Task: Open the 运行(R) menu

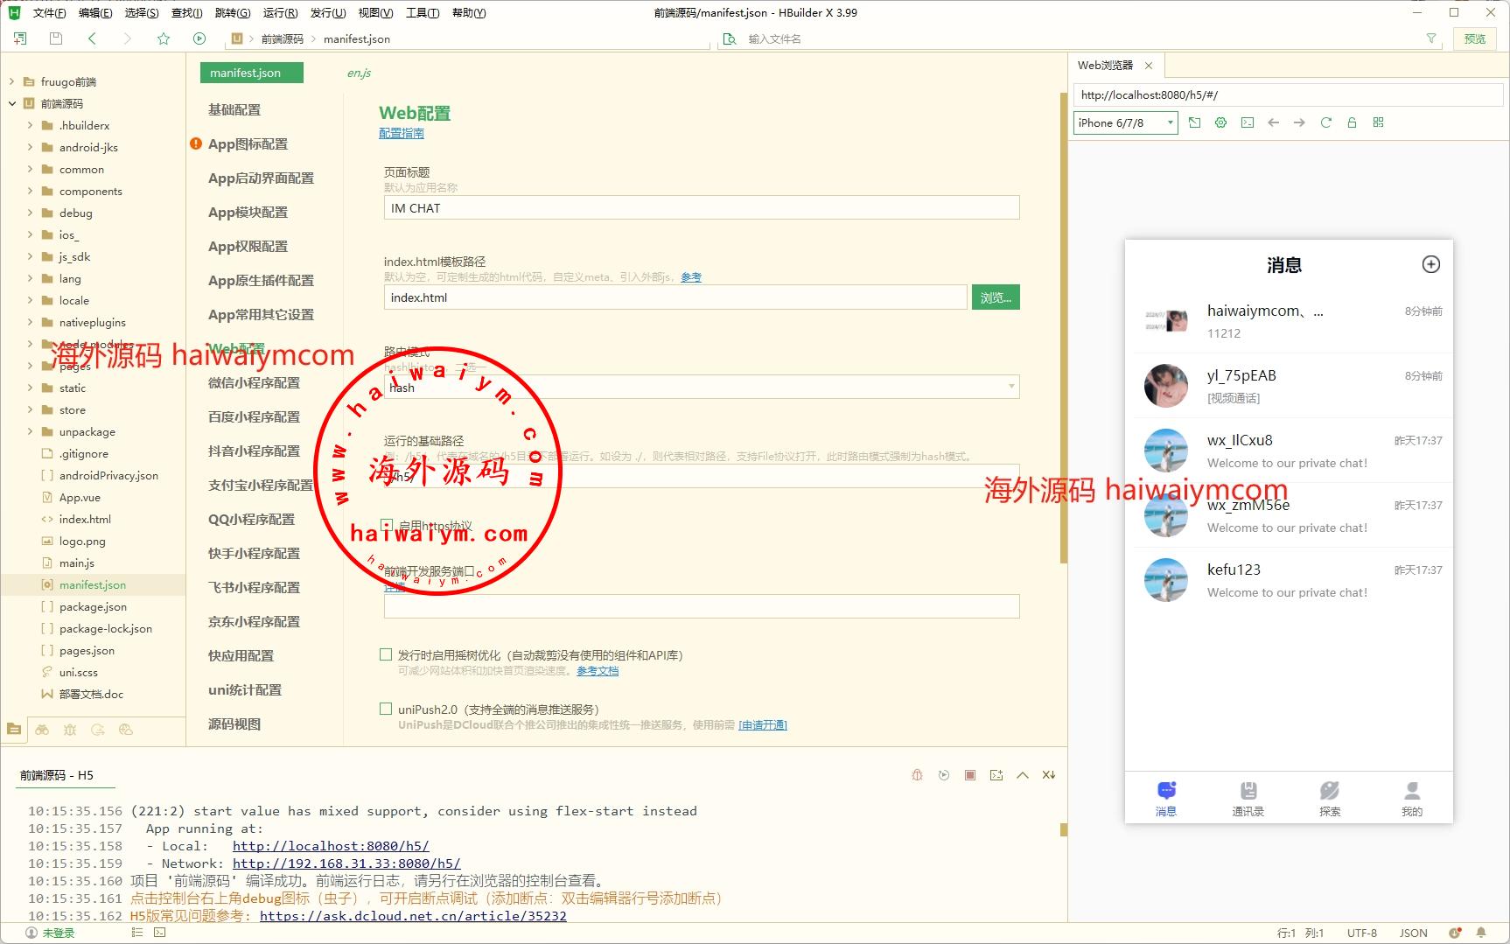Action: [280, 12]
